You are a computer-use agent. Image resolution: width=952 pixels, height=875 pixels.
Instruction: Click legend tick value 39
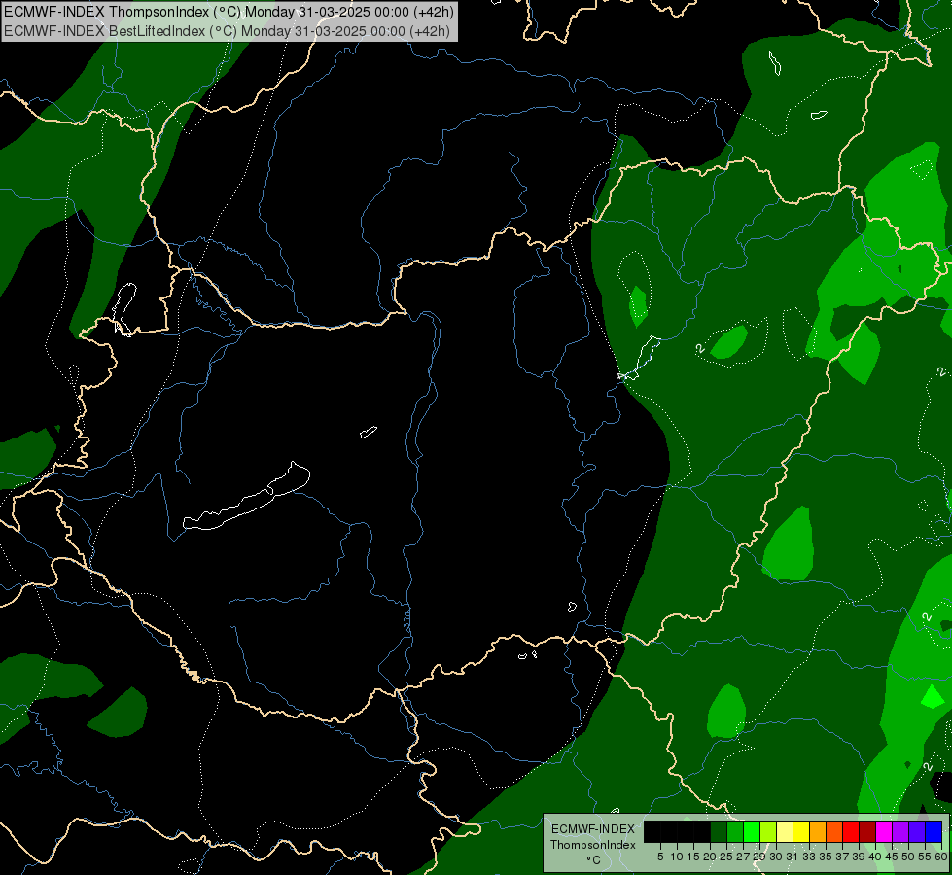point(859,857)
